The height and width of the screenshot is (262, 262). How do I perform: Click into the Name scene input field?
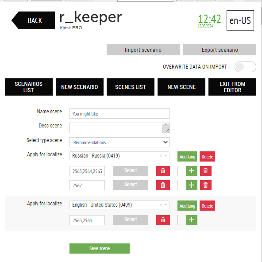coord(119,114)
